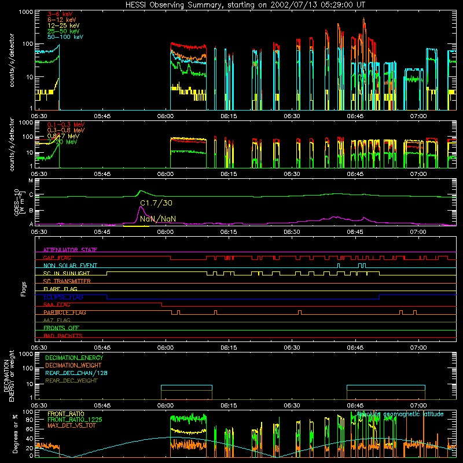Click the Absolute geomagnetic latitude label
463x463 pixels.
pos(400,414)
